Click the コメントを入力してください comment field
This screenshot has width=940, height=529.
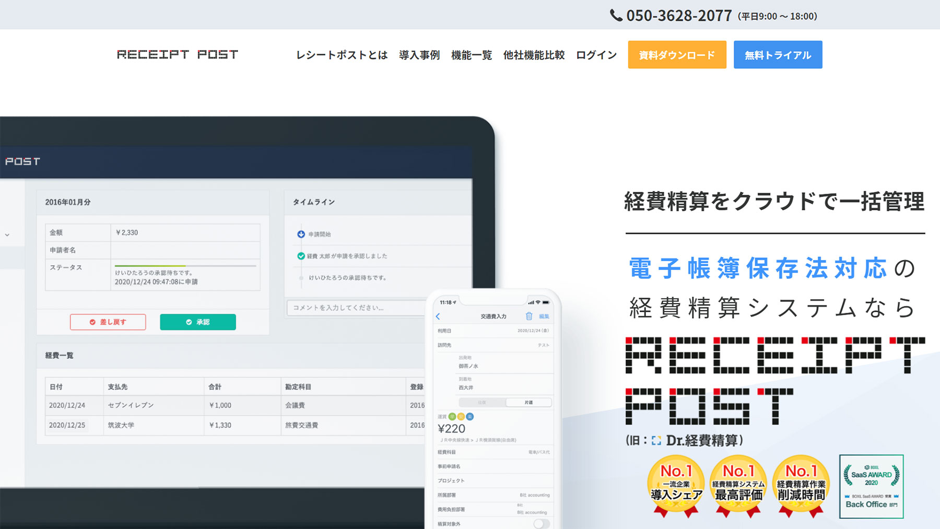click(x=356, y=308)
